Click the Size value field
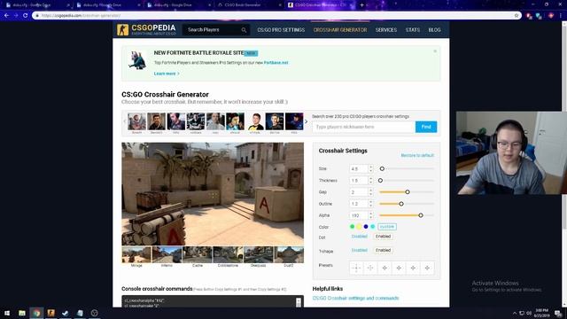Viewport: 567px width, 319px height. (358, 169)
